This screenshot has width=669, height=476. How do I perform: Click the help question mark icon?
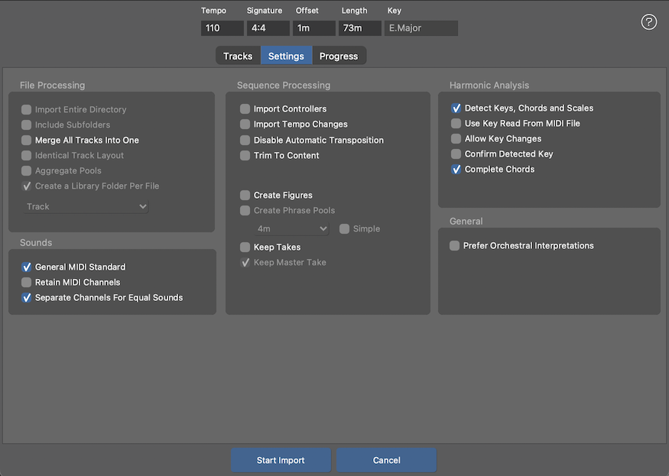[x=648, y=22]
